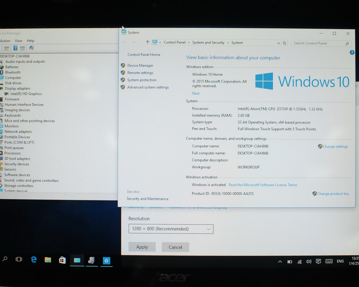Open Resolution dropdown 1280 × 800
Image resolution: width=359 pixels, height=287 pixels.
[171, 229]
